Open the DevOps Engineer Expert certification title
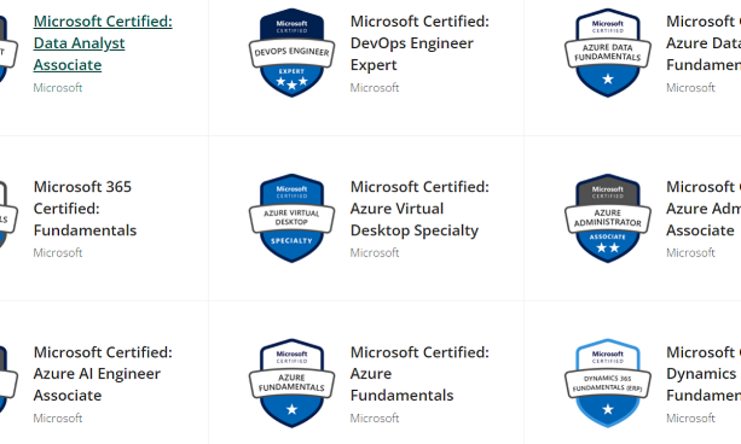Screen dimensions: 741x444 click(x=419, y=43)
